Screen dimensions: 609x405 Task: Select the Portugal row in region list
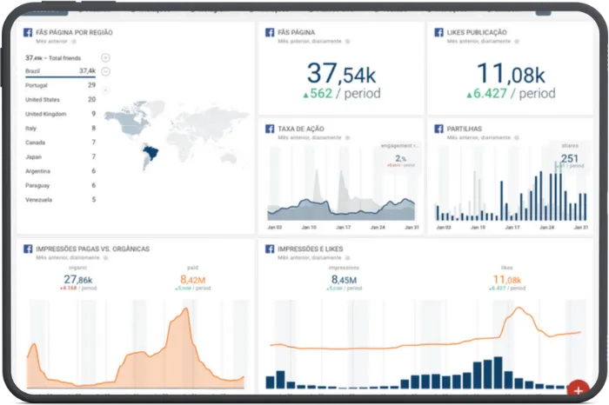point(60,85)
